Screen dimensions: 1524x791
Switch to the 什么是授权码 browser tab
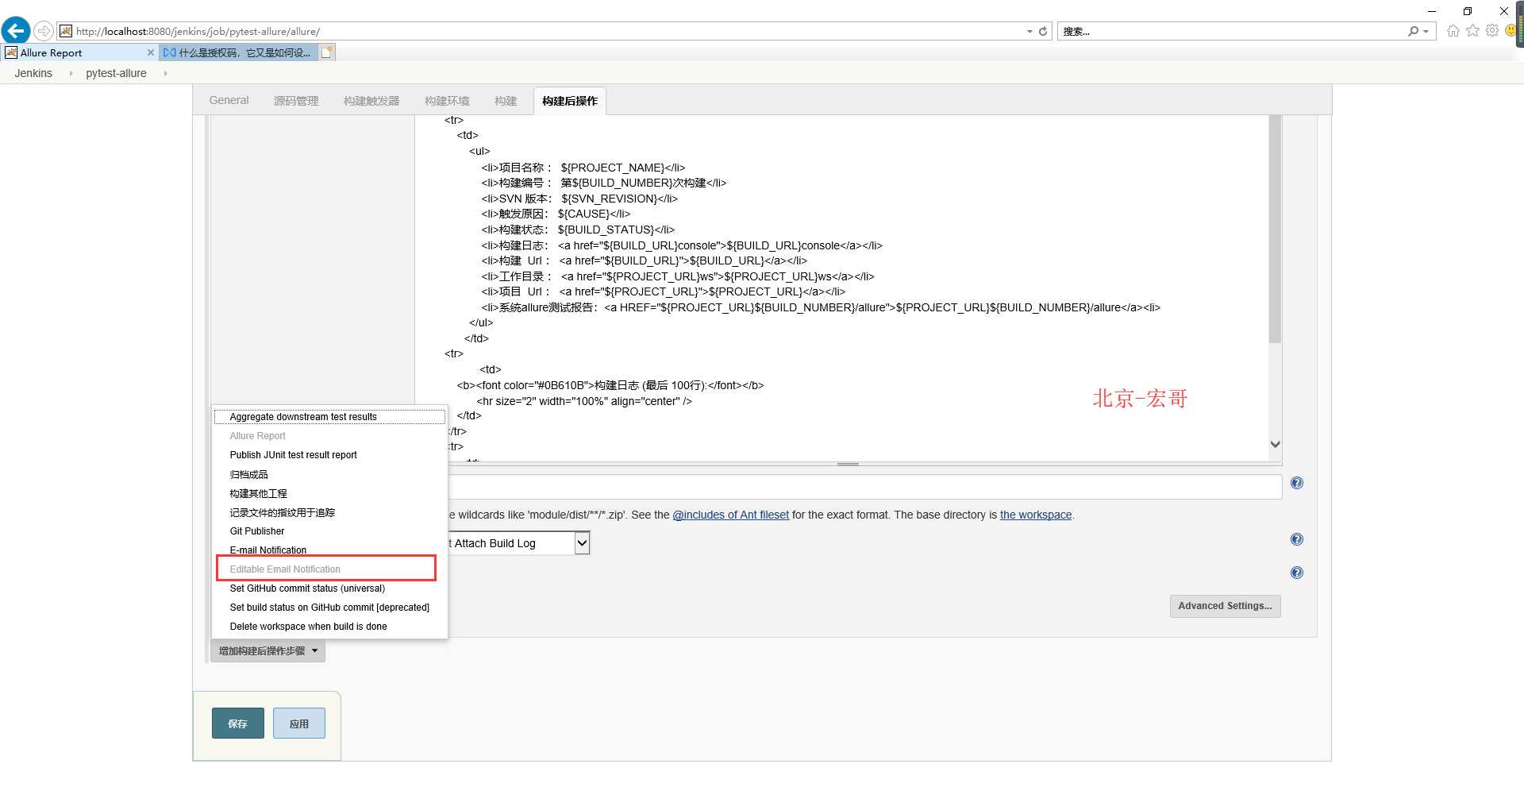237,52
